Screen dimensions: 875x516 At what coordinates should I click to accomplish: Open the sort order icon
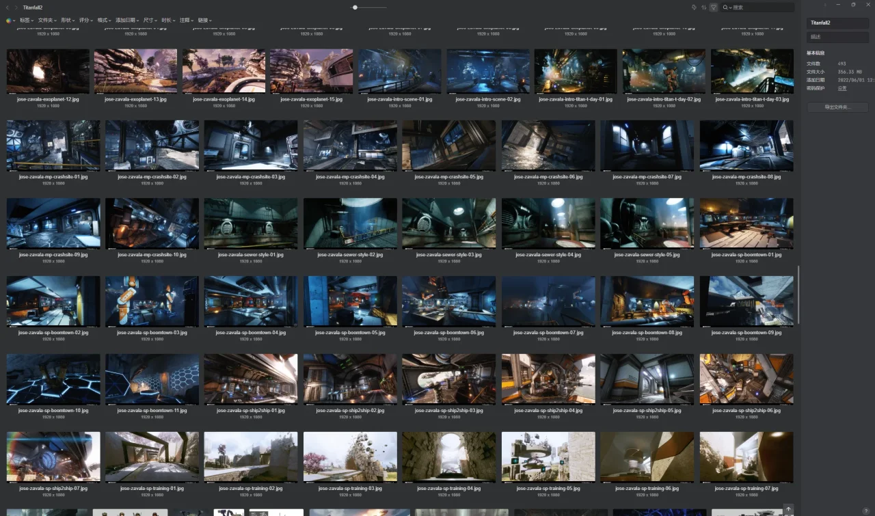pos(703,8)
